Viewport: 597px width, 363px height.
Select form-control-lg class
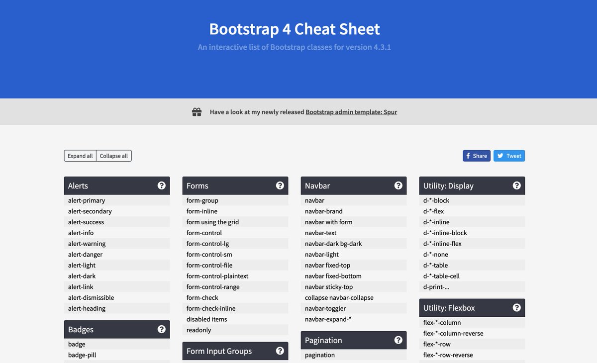point(235,244)
